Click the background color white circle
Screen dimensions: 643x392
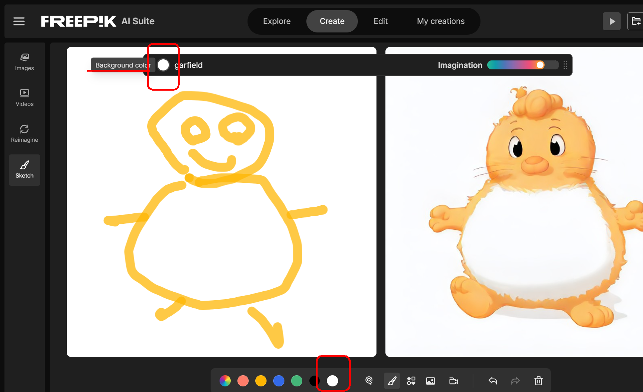163,65
